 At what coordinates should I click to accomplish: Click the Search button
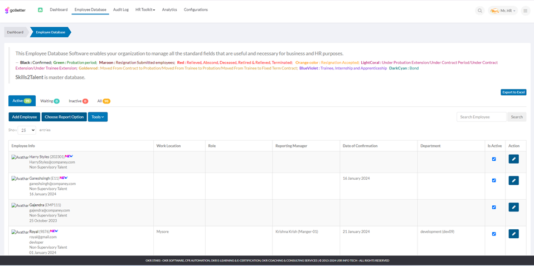click(x=517, y=117)
